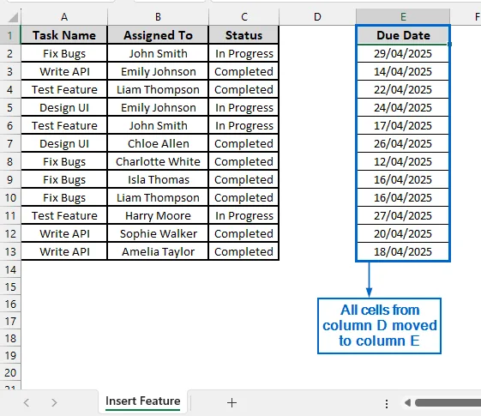
Task: Select Design UI cell in row 5
Action: 64,108
